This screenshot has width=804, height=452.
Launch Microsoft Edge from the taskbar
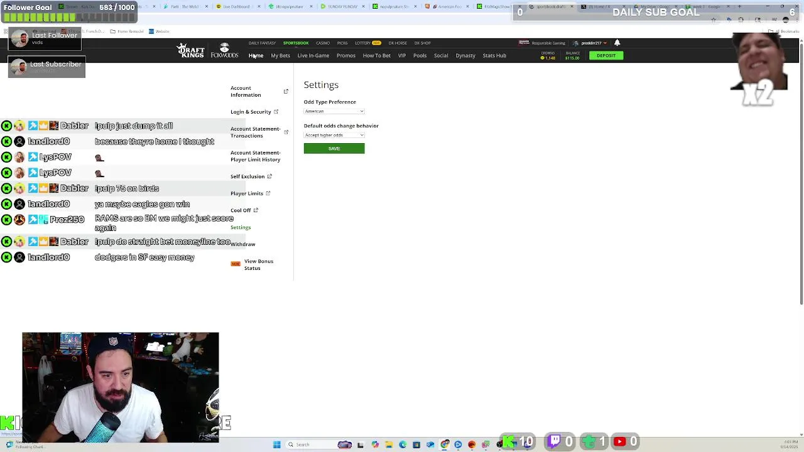(x=403, y=444)
